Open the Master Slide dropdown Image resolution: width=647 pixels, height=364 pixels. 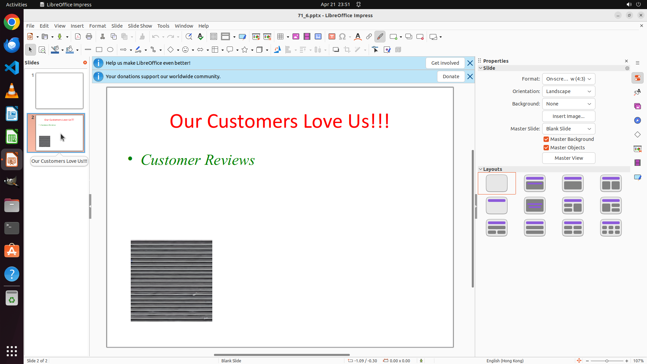pyautogui.click(x=568, y=129)
